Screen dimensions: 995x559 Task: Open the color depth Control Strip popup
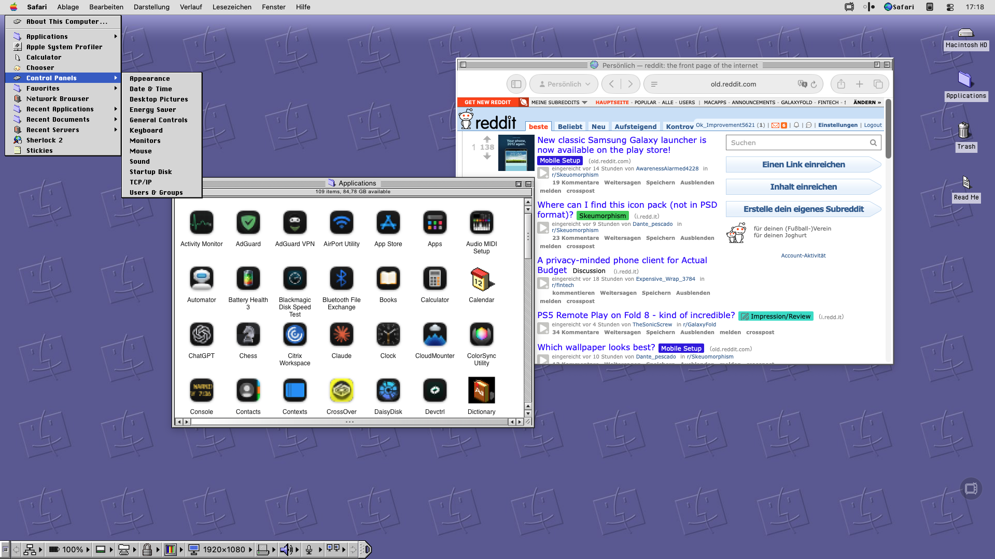(173, 549)
